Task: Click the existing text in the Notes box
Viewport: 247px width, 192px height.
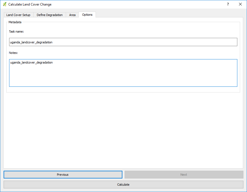Action: (31, 63)
